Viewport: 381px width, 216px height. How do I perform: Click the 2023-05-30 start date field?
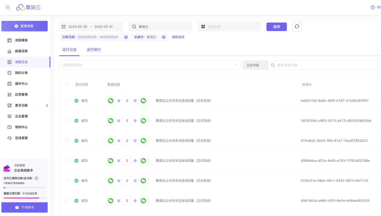click(78, 27)
